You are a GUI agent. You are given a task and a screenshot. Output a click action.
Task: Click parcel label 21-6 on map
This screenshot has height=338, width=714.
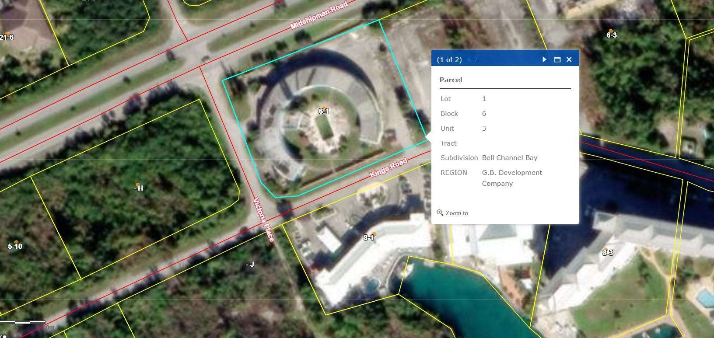pyautogui.click(x=7, y=38)
